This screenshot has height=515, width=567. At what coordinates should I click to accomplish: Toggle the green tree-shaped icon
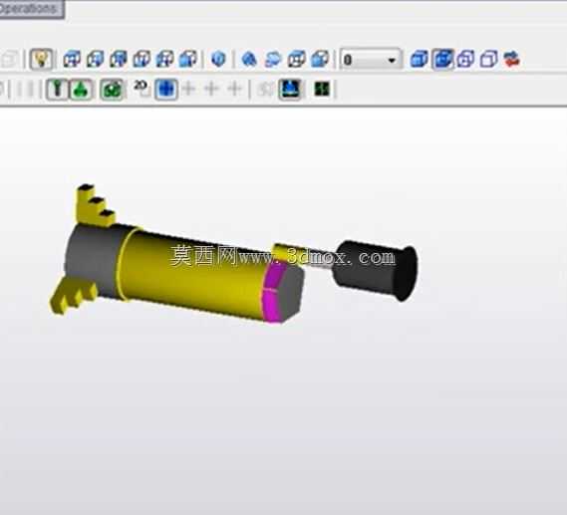[x=81, y=89]
